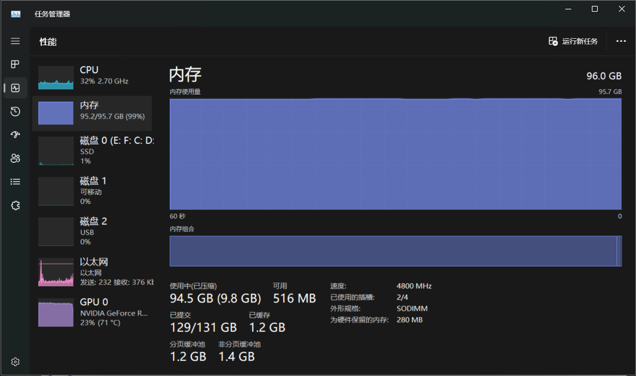Select 磁盘 0 SSD entry
This screenshot has height=376, width=636.
[x=92, y=150]
